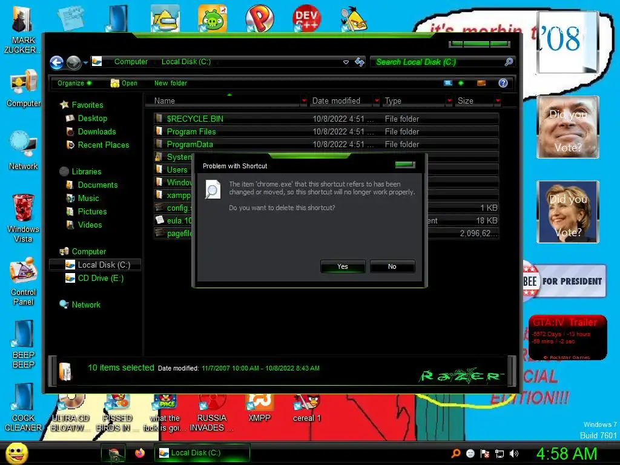Open the Computer desktop icon
This screenshot has height=465, width=620.
tap(24, 88)
